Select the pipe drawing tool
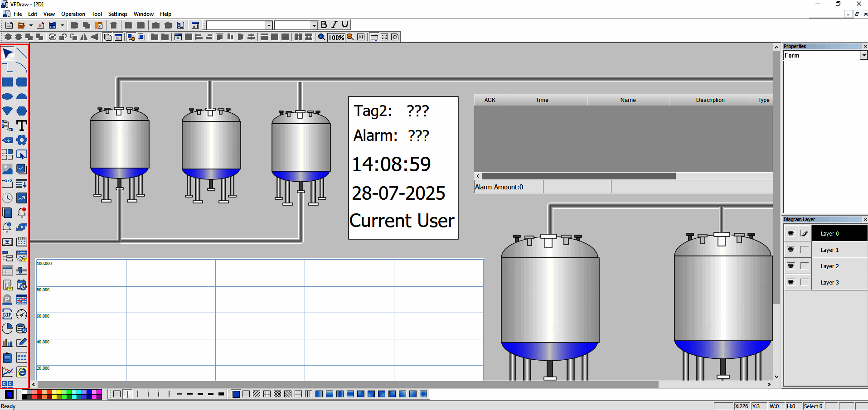The height and width of the screenshot is (410, 868). click(7, 125)
